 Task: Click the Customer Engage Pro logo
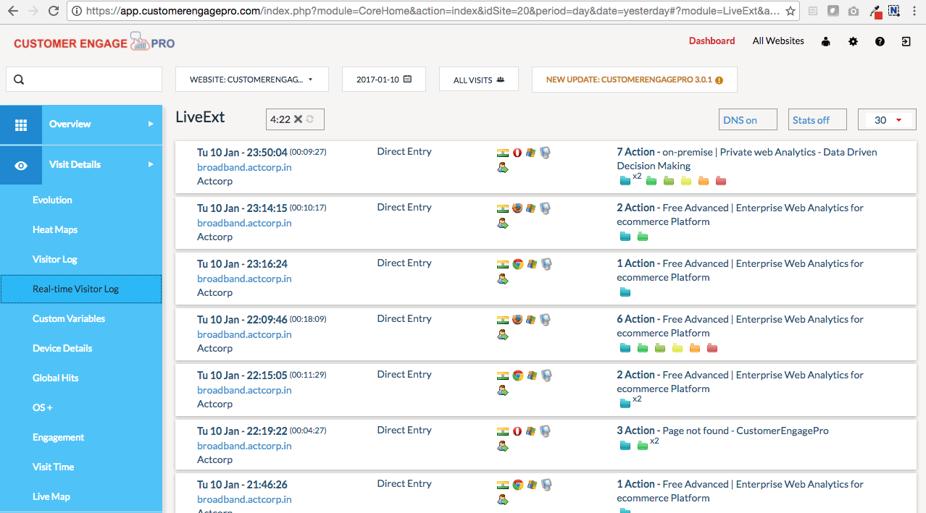coord(94,43)
